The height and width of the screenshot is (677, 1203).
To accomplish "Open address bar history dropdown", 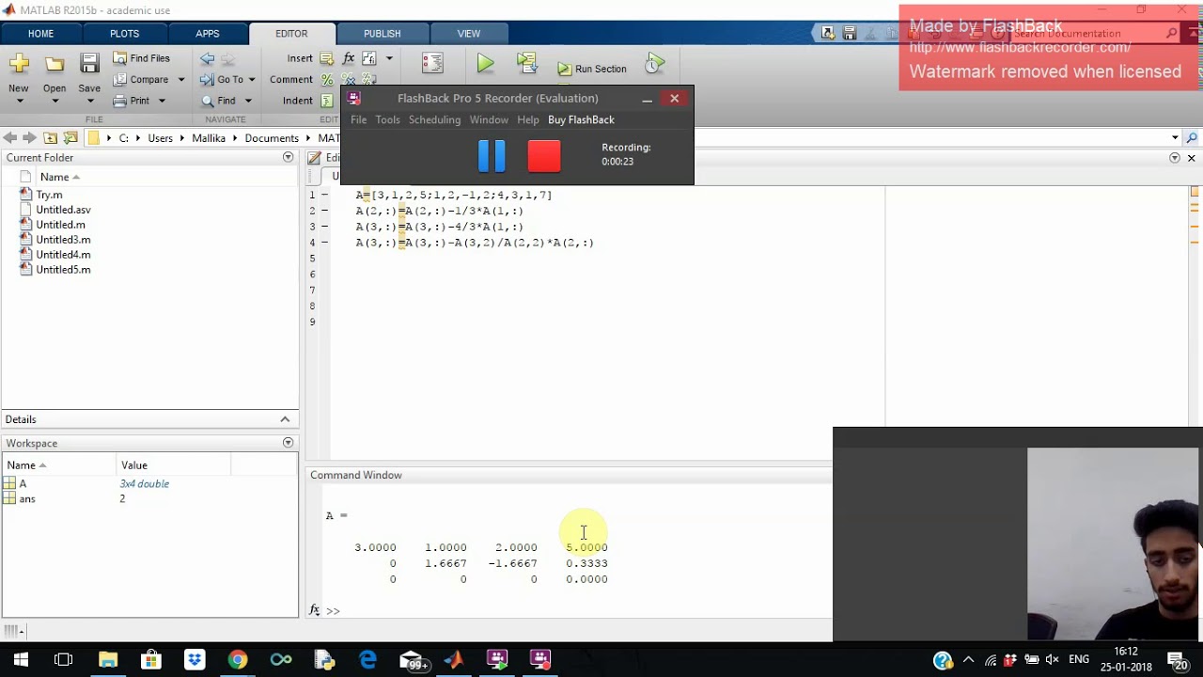I will (1175, 138).
